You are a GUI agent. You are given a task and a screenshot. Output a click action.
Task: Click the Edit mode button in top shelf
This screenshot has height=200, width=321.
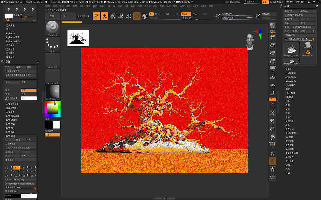(x=96, y=16)
